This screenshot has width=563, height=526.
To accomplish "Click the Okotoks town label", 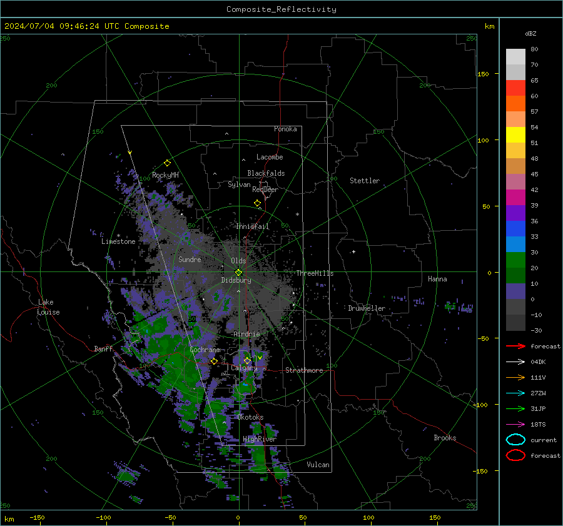I will 250,417.
